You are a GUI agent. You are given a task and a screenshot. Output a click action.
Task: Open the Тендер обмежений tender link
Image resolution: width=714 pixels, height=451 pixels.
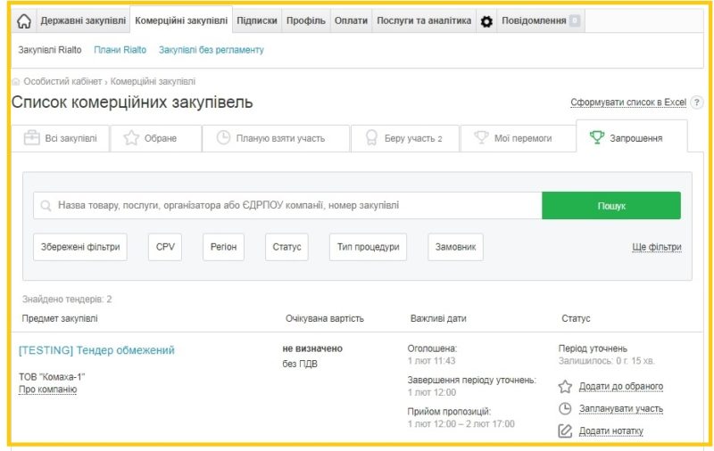[96, 350]
